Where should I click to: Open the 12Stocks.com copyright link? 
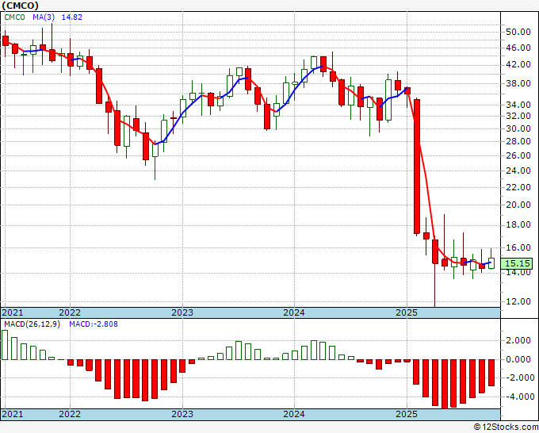[x=506, y=427]
